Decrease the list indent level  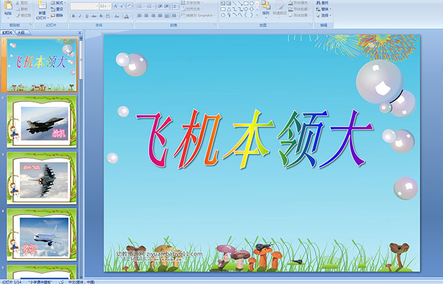(160, 6)
